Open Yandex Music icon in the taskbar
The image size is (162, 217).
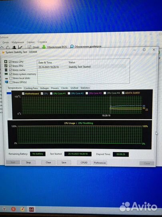click(x=22, y=209)
